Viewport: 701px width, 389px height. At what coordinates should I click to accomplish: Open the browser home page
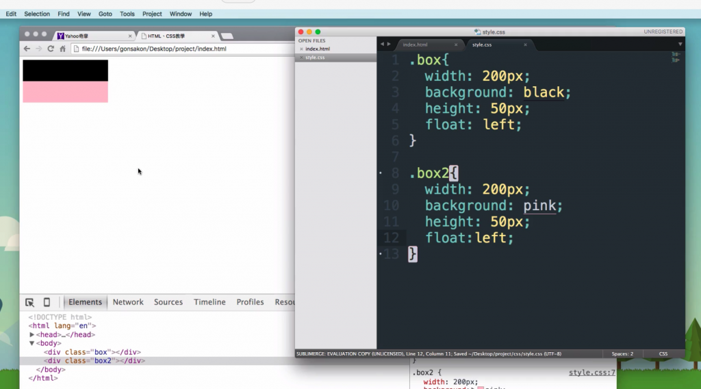coord(62,49)
